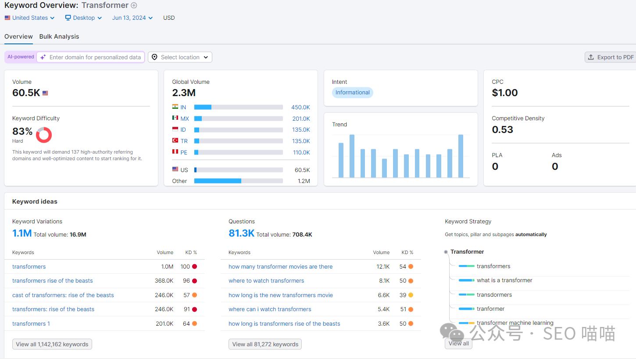The width and height of the screenshot is (636, 359).
Task: Switch to the Bulk Analysis tab
Action: pos(59,36)
